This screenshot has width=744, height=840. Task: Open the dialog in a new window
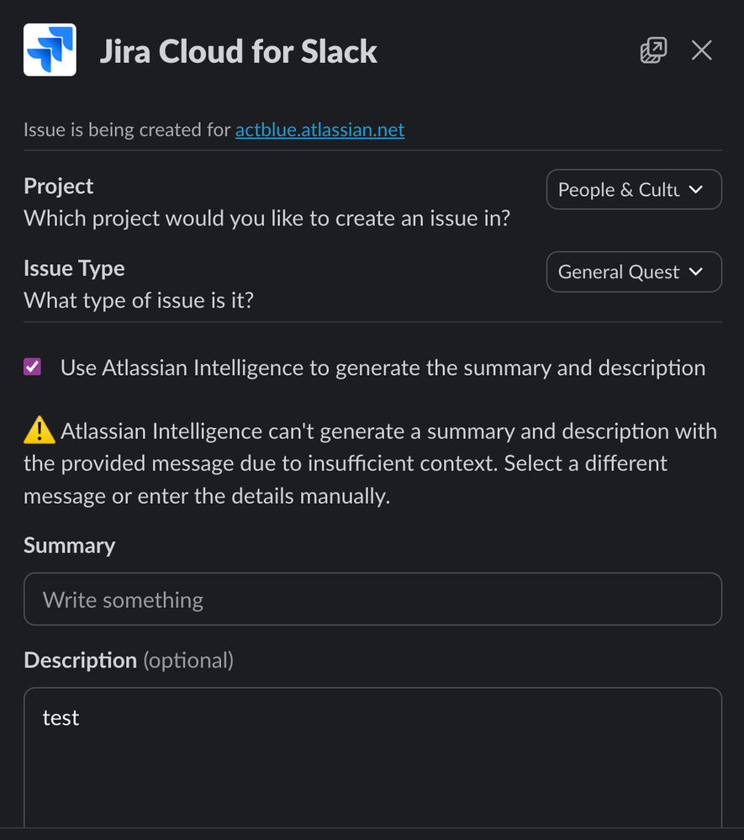[x=653, y=50]
